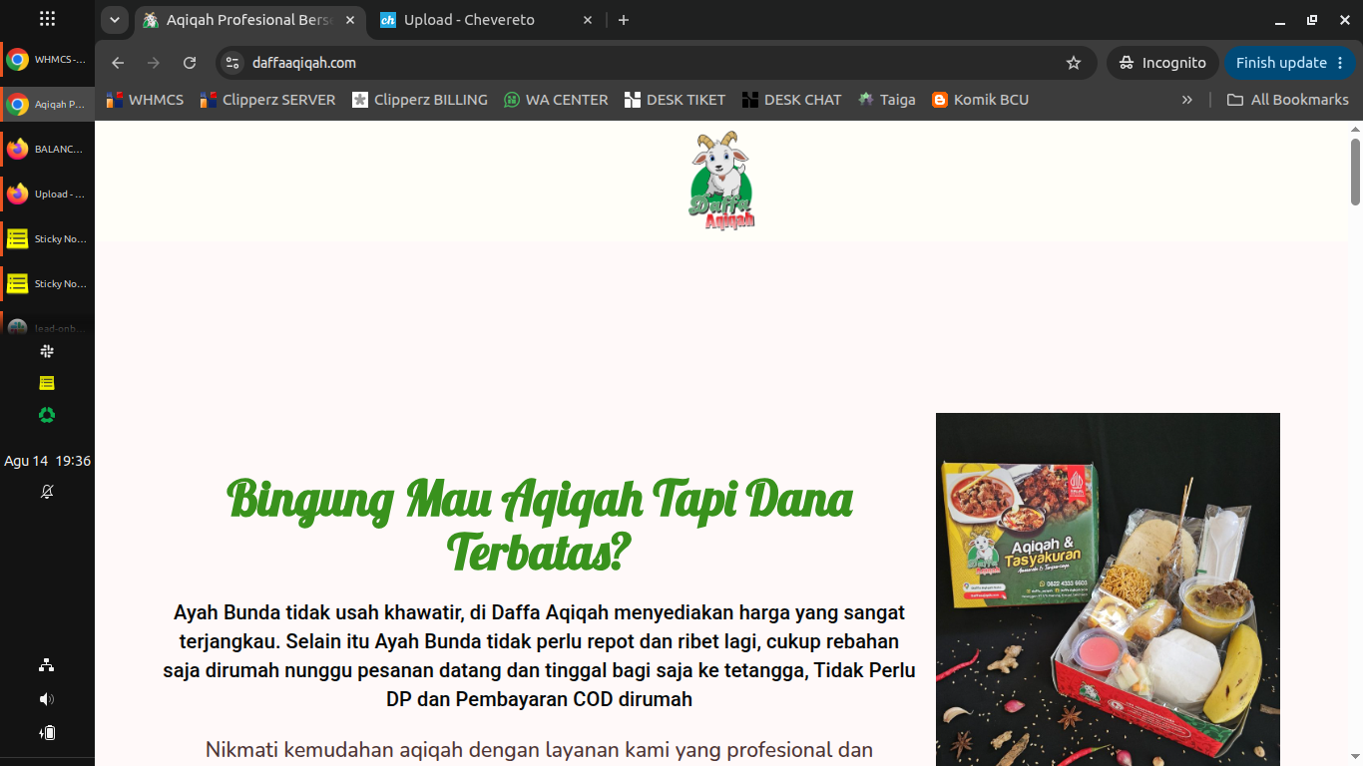Click the heading Bingung Mau Aqiqah Tapi Dana Terbatas?
The image size is (1363, 766).
[540, 525]
